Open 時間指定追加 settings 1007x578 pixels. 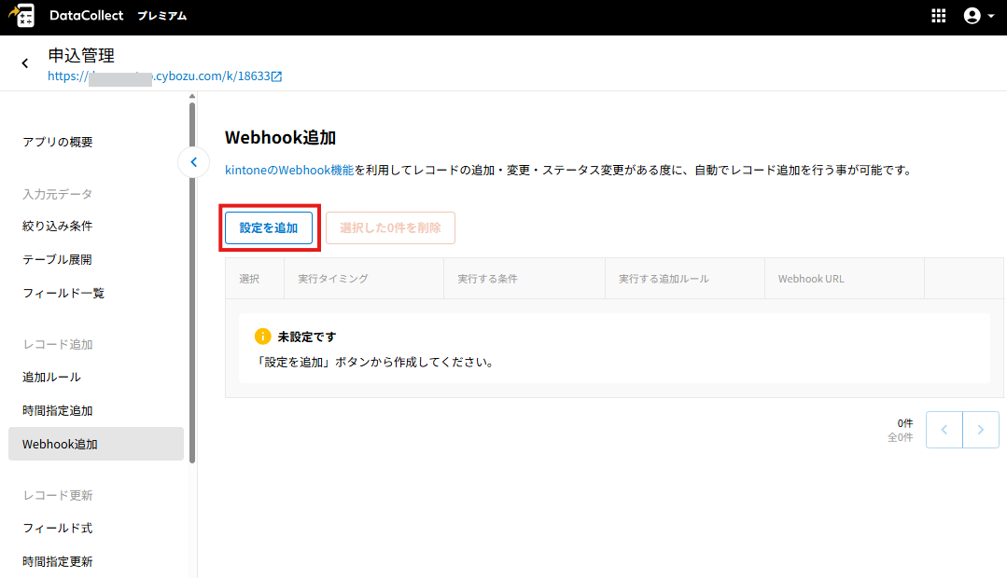58,410
